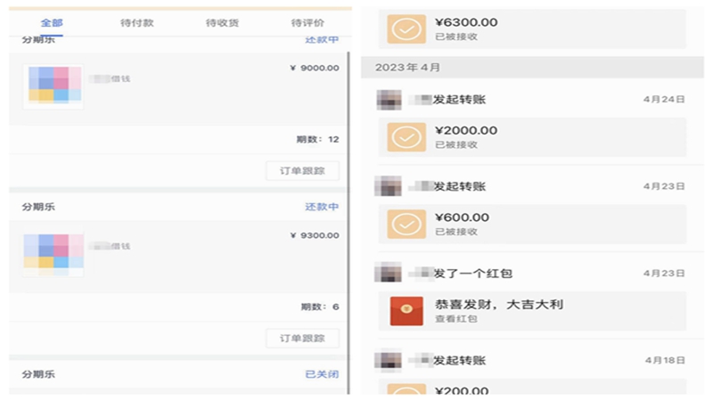Open the 待收货 tab
Viewport: 713px width, 401px height.
[222, 22]
